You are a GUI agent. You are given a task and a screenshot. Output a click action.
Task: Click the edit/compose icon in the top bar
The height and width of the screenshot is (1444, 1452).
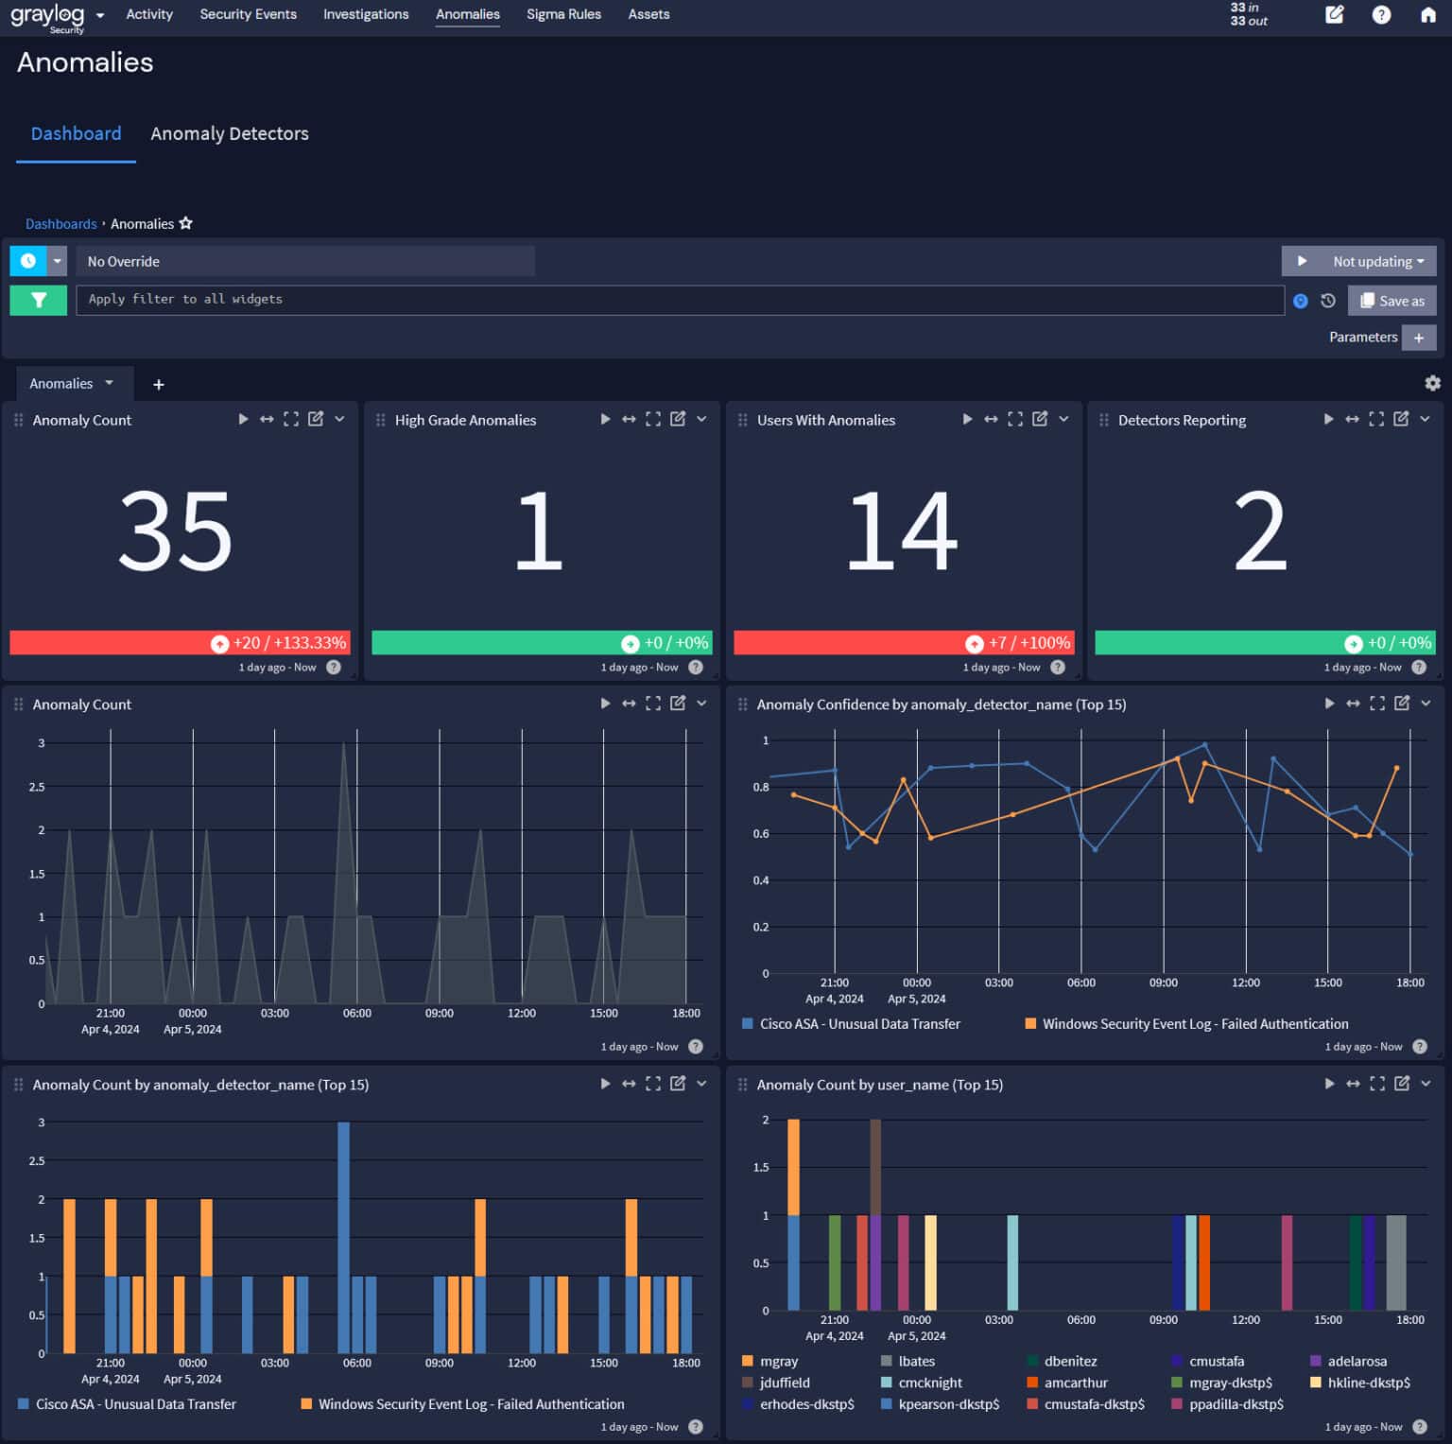1334,14
